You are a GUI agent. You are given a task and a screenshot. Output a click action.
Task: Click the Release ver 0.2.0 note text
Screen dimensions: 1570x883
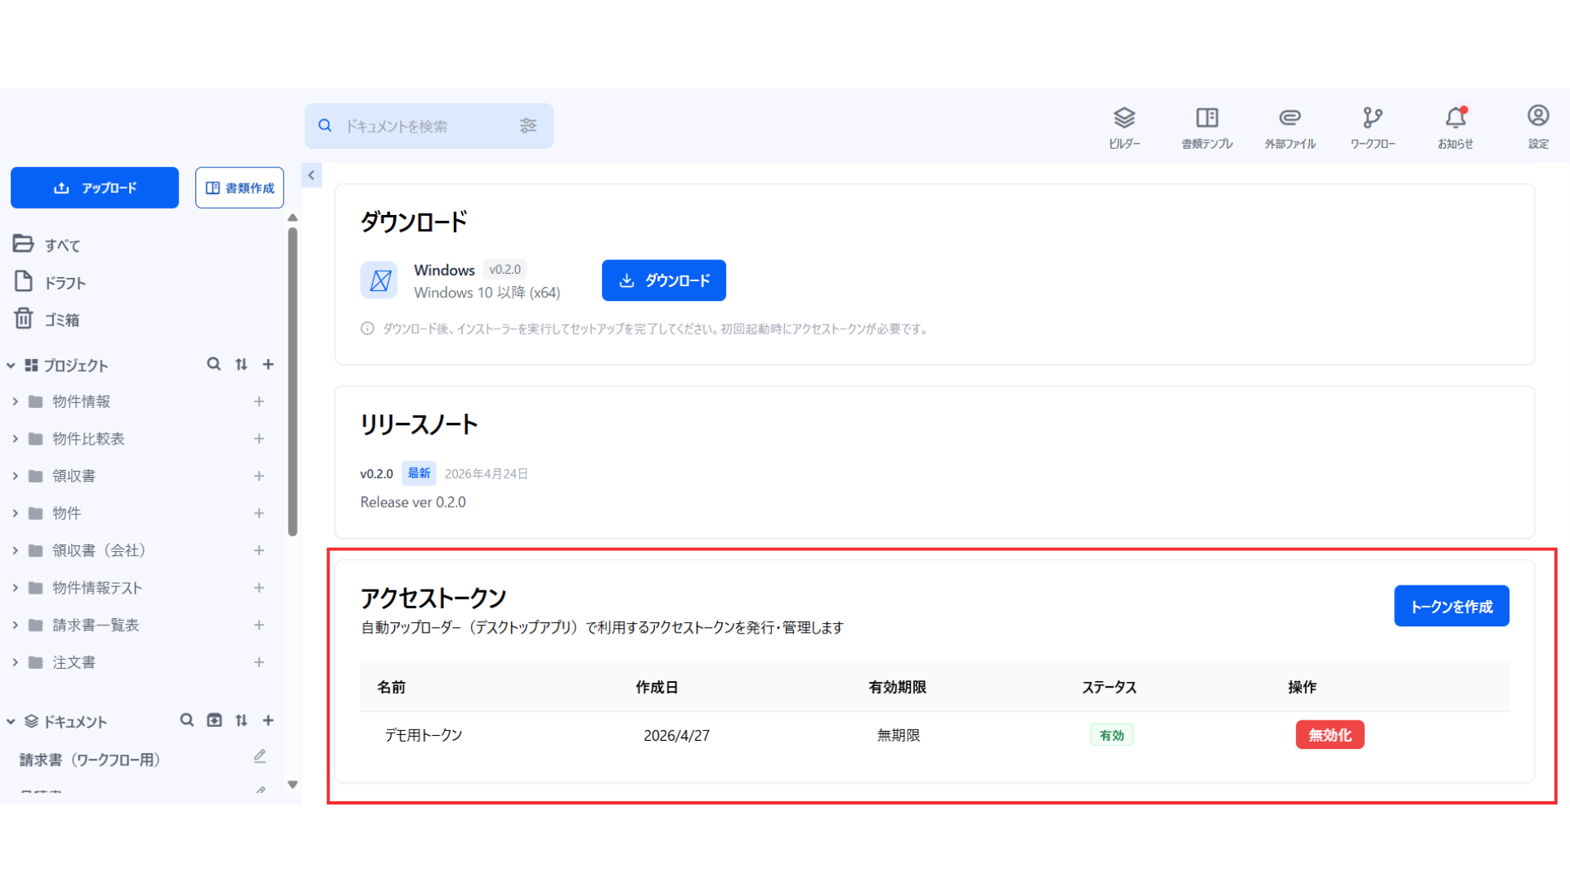pyautogui.click(x=413, y=502)
